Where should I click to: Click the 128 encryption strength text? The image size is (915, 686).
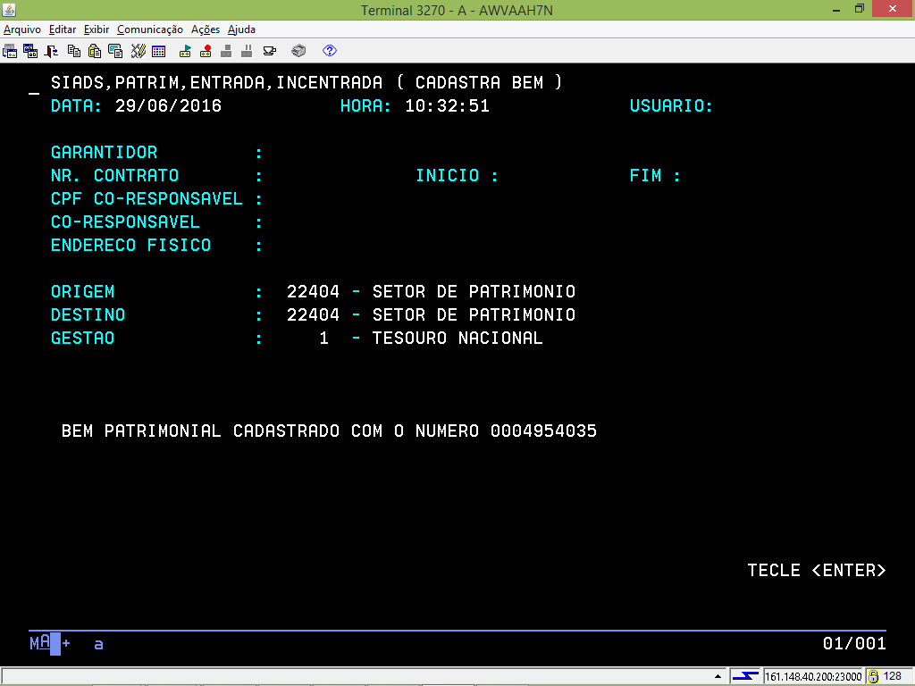click(893, 676)
